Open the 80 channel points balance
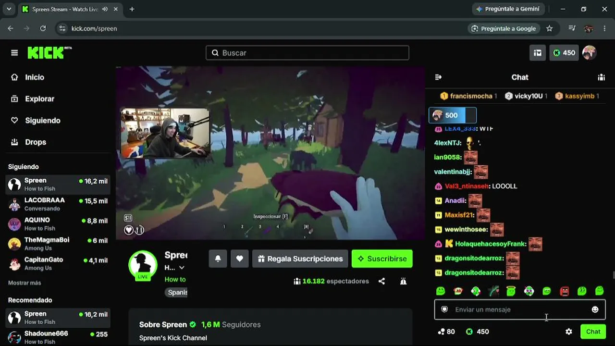The width and height of the screenshot is (615, 346). (446, 332)
